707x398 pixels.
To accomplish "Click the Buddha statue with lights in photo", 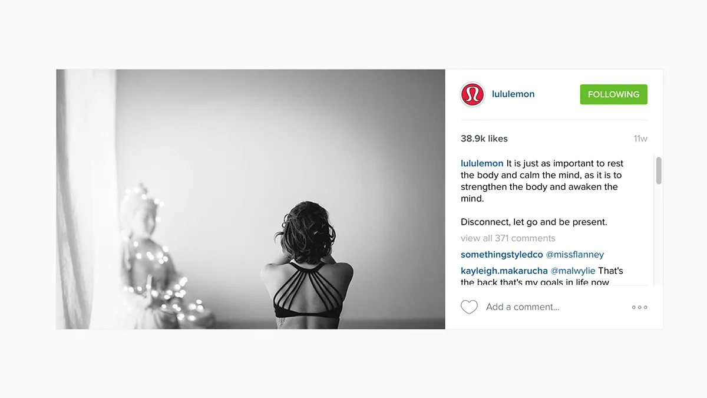I will 154,256.
